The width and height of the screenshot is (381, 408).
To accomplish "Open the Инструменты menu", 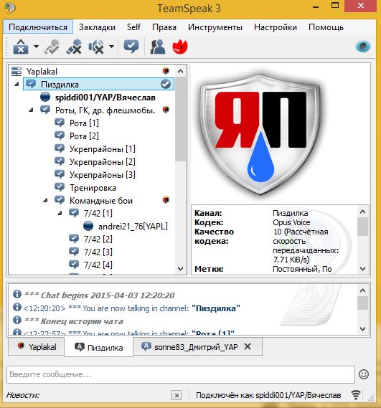I will 215,27.
